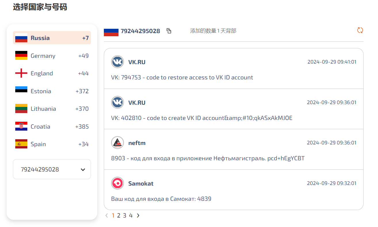
Task: Switch to Spain country
Action: (x=52, y=144)
